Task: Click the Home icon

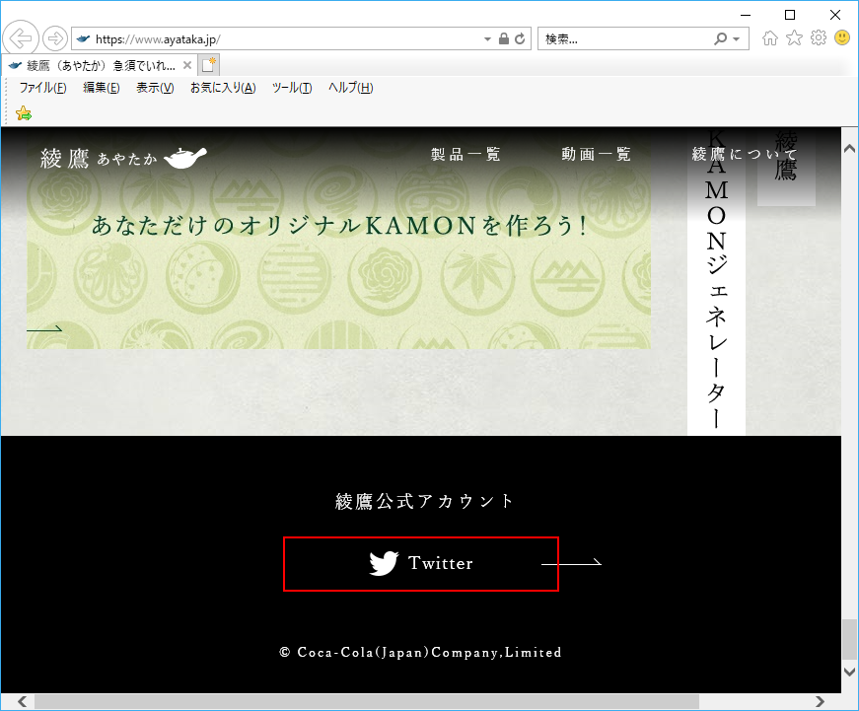Action: (769, 37)
